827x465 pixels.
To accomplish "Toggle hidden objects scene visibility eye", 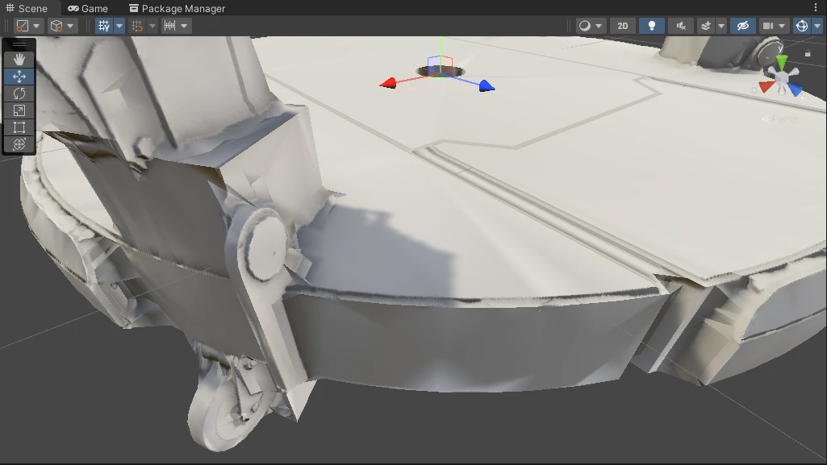I will pos(742,26).
